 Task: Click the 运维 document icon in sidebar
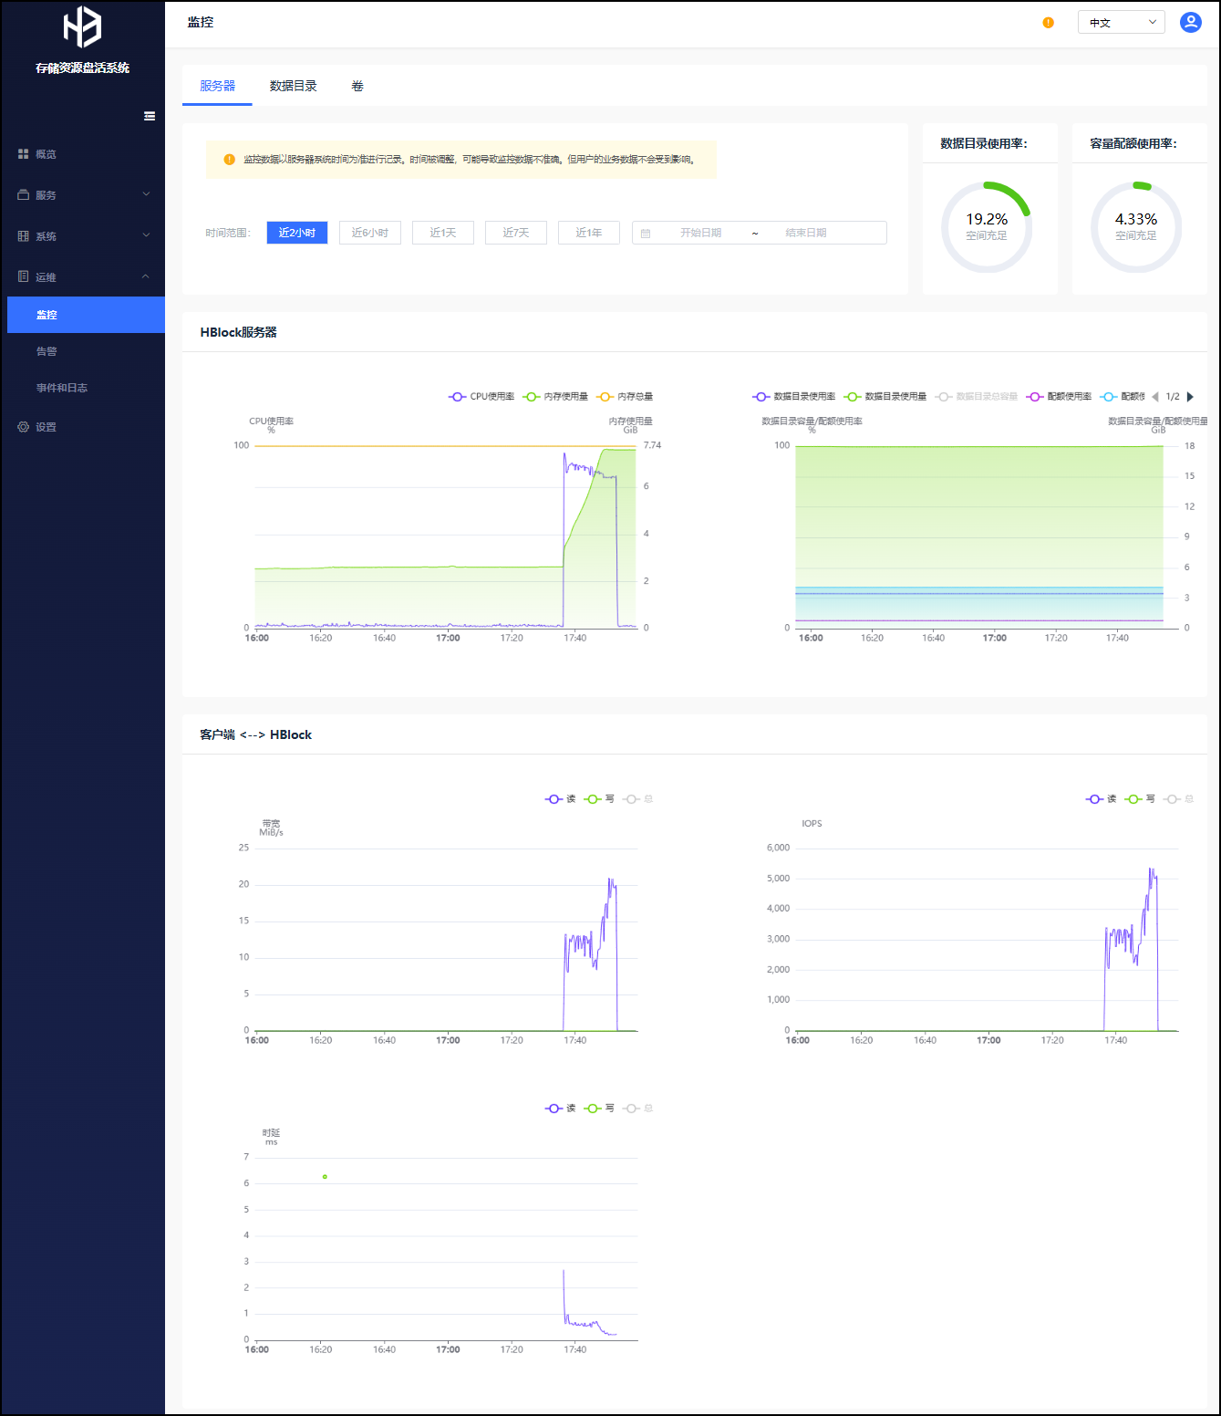[x=23, y=277]
